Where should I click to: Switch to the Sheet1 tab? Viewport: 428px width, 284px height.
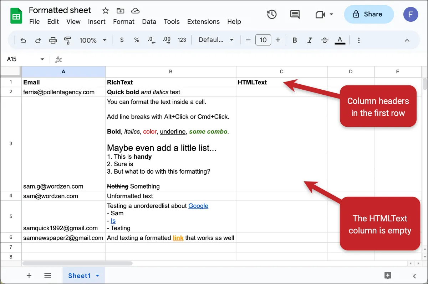(79, 275)
